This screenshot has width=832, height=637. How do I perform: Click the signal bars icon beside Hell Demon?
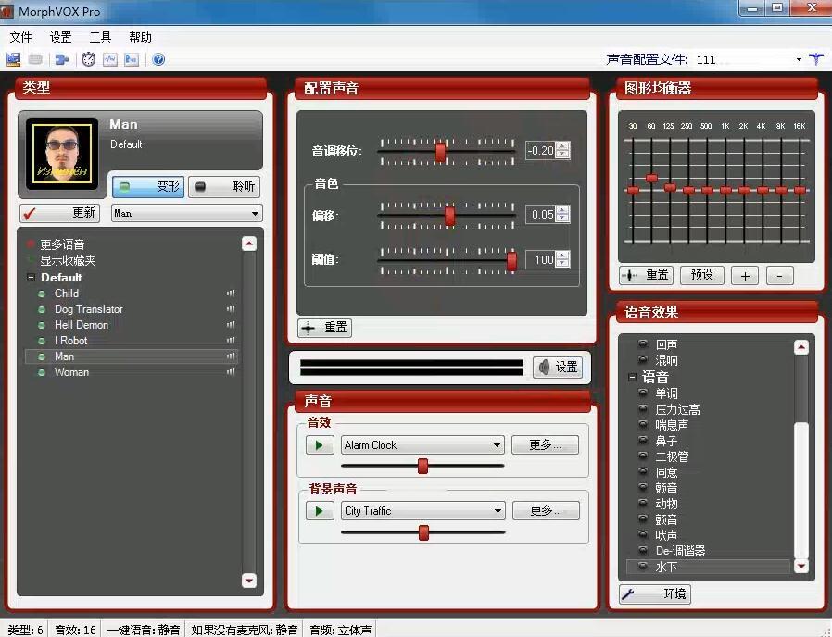pos(231,325)
